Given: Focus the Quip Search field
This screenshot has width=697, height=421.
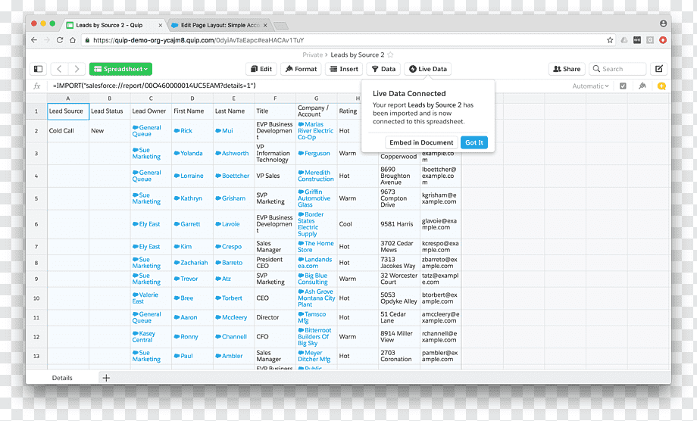Looking at the screenshot, I should 617,69.
